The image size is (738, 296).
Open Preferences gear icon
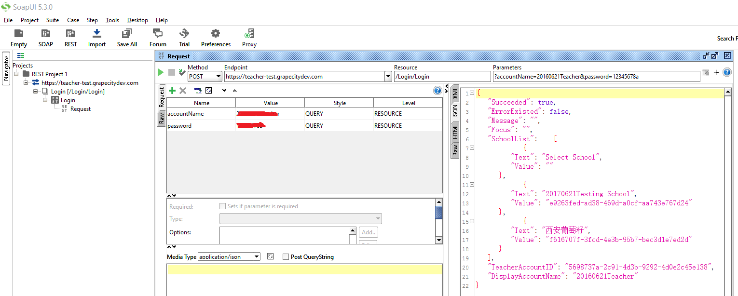216,34
